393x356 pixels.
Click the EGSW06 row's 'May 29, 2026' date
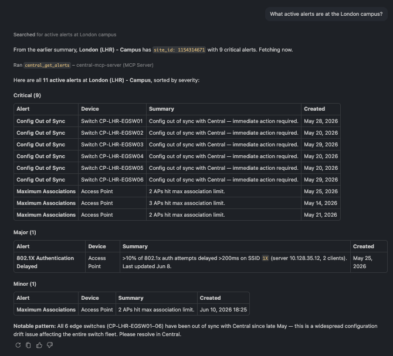pyautogui.click(x=321, y=180)
